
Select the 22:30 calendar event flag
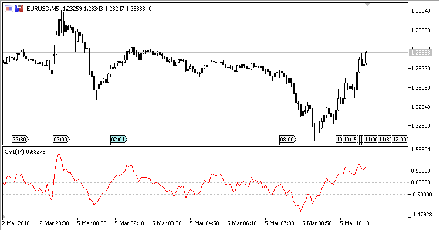pyautogui.click(x=20, y=140)
